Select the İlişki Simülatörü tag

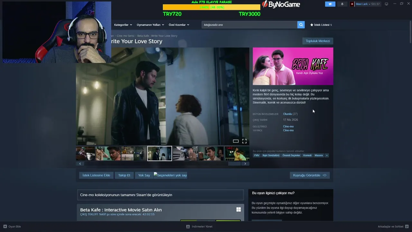[x=271, y=155]
